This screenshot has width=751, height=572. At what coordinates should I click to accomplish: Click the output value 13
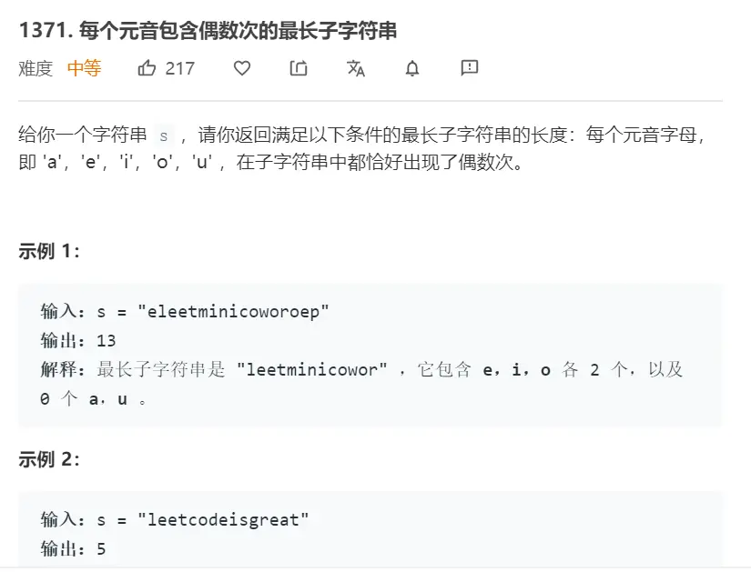pos(107,340)
